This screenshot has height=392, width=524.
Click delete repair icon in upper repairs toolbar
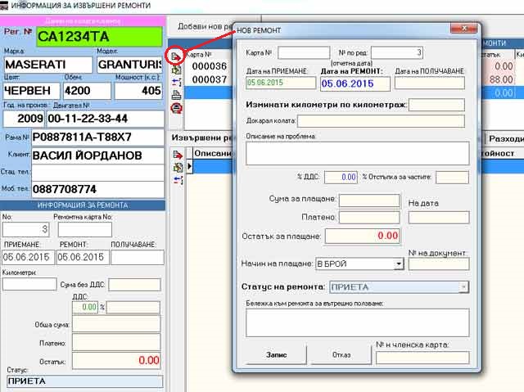click(x=177, y=82)
